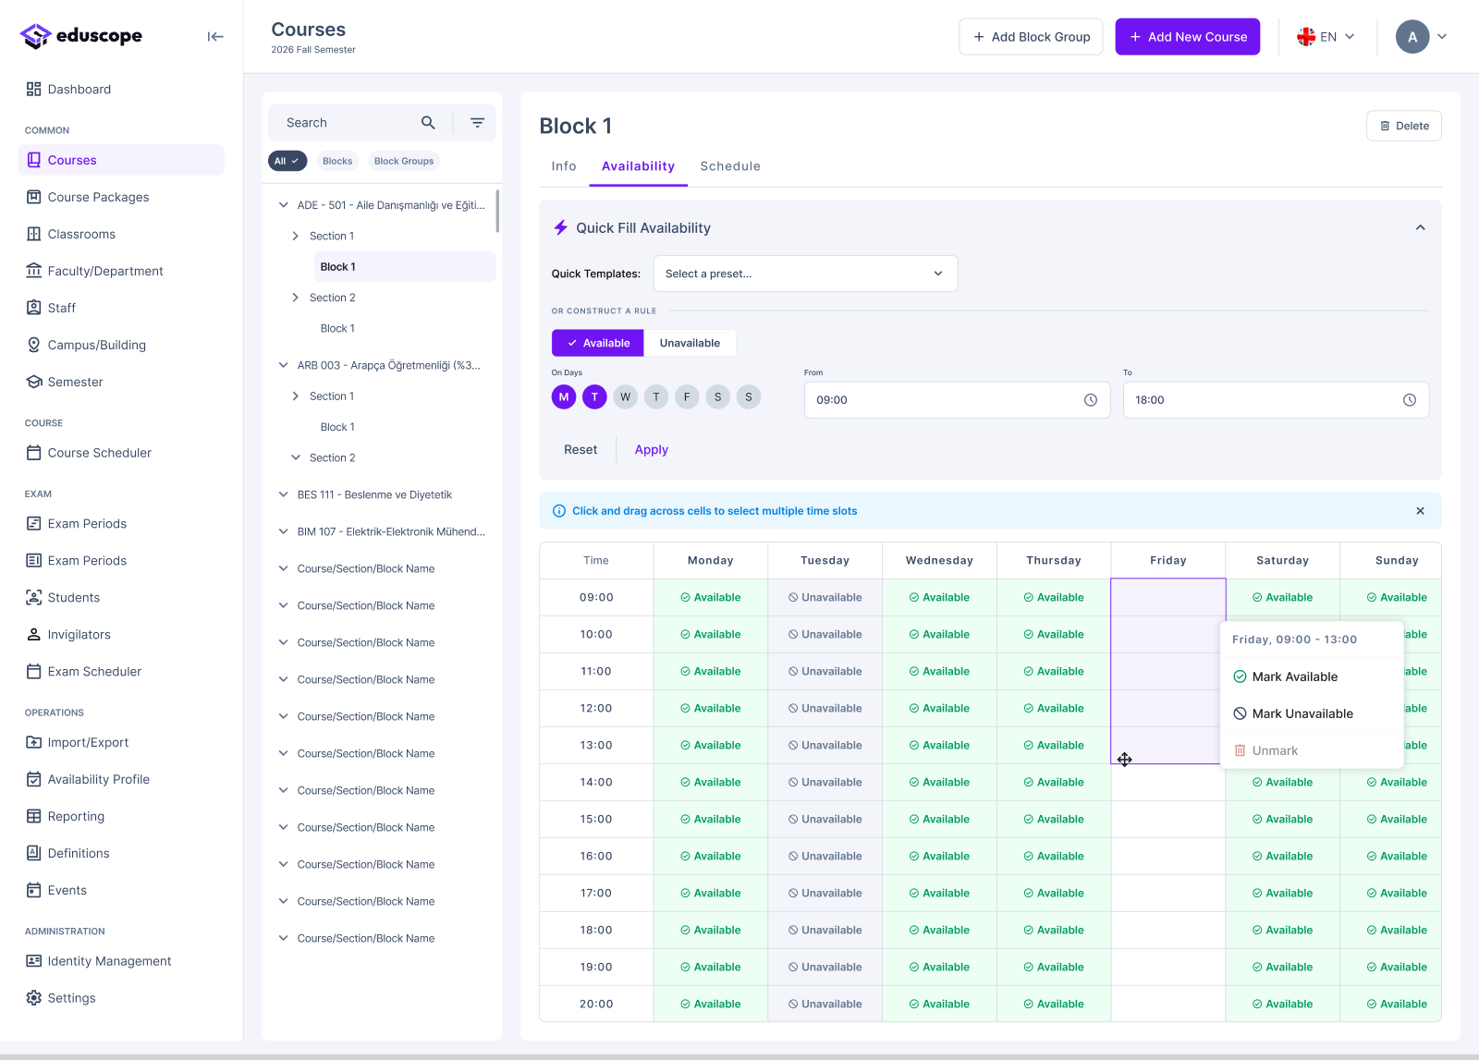
Task: Select the Unavailable rule option
Action: coord(690,343)
